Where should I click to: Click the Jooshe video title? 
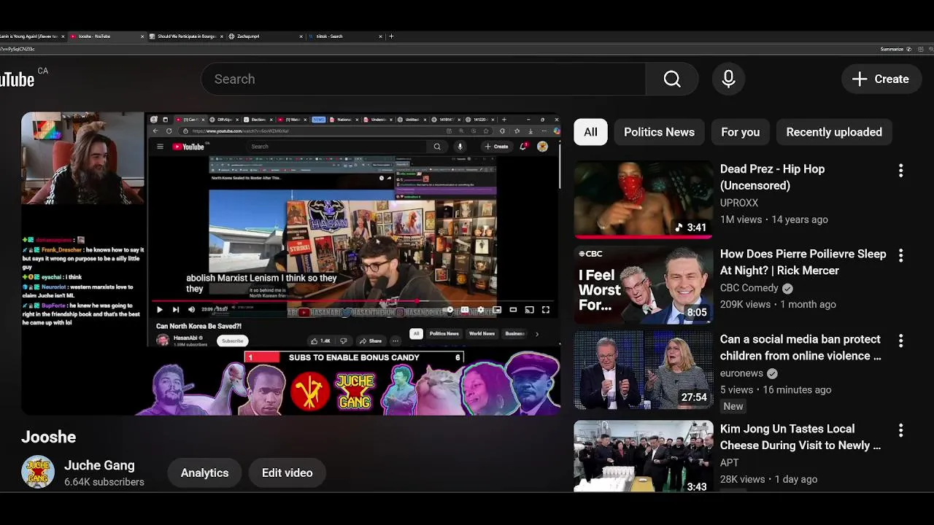[x=49, y=437]
